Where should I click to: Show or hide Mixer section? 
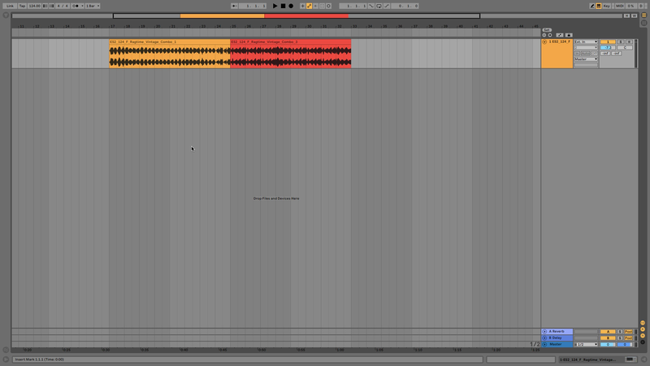[643, 336]
